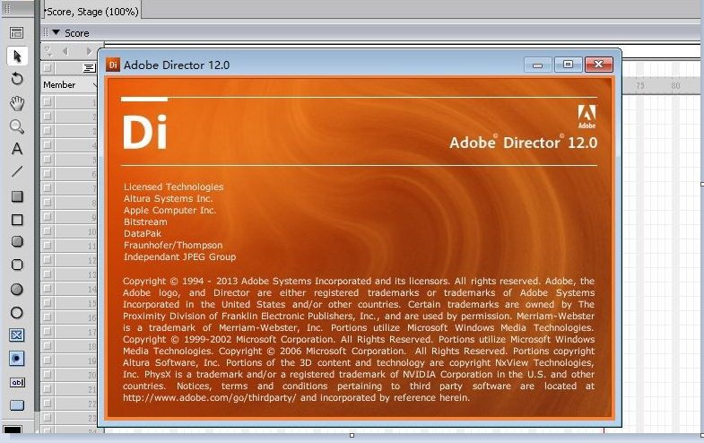Pick the outline Ellipse tool
Image resolution: width=704 pixels, height=443 pixels.
(x=17, y=312)
